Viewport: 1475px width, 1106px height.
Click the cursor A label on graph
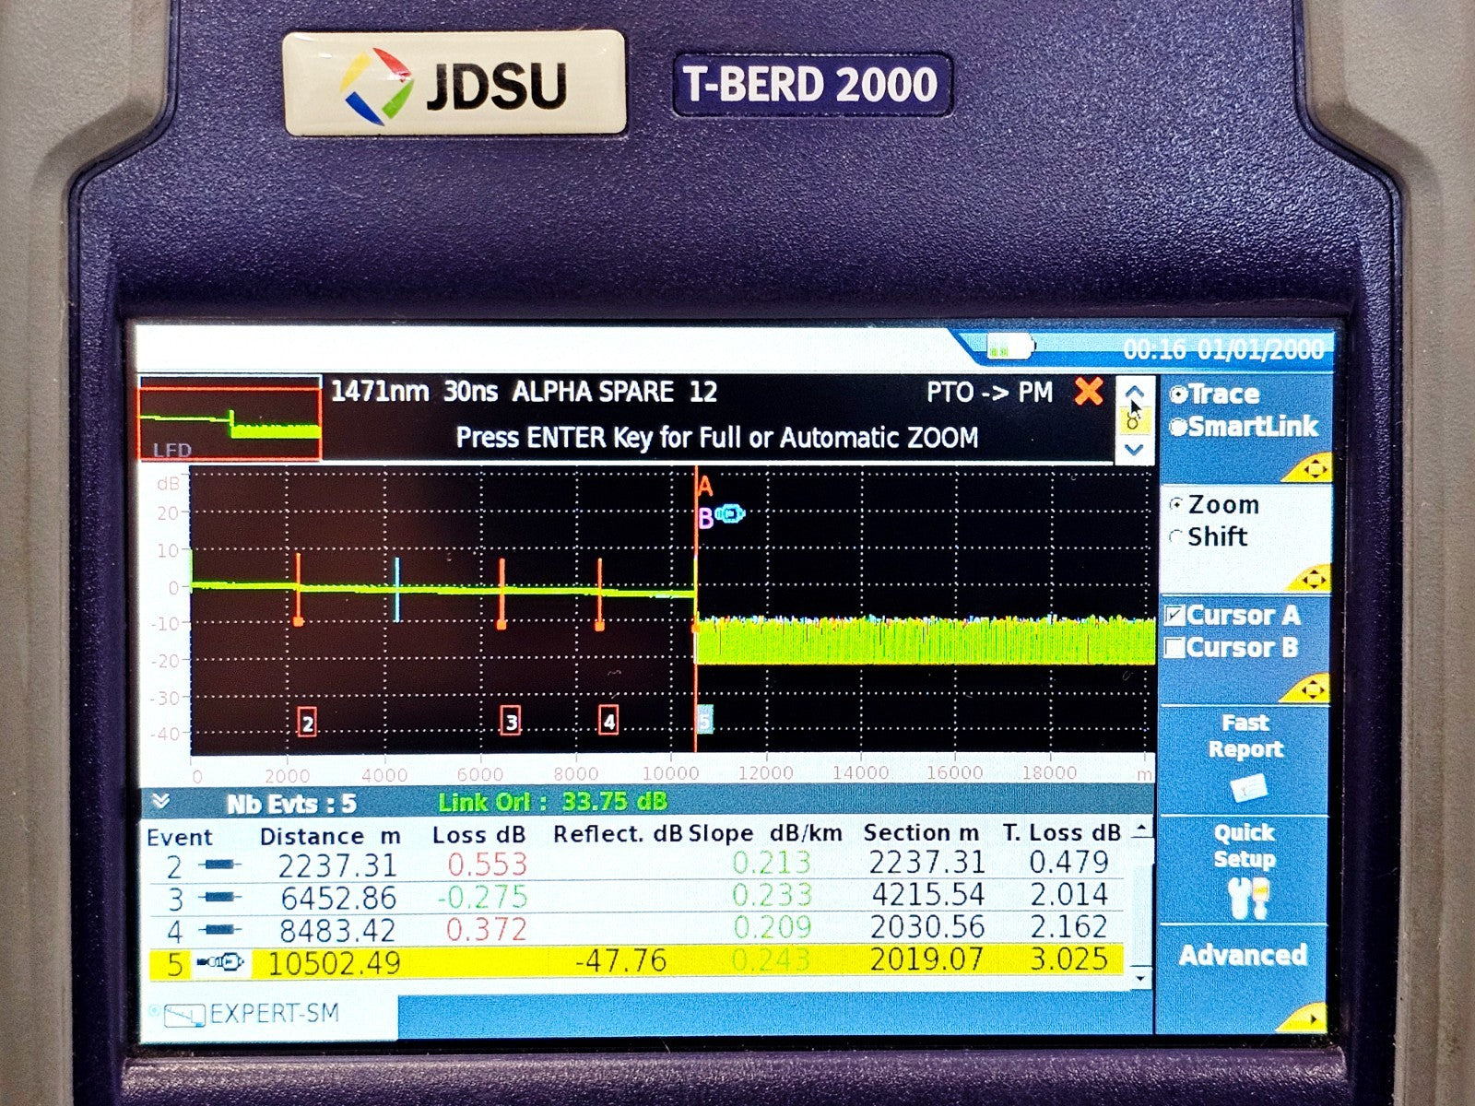click(705, 488)
